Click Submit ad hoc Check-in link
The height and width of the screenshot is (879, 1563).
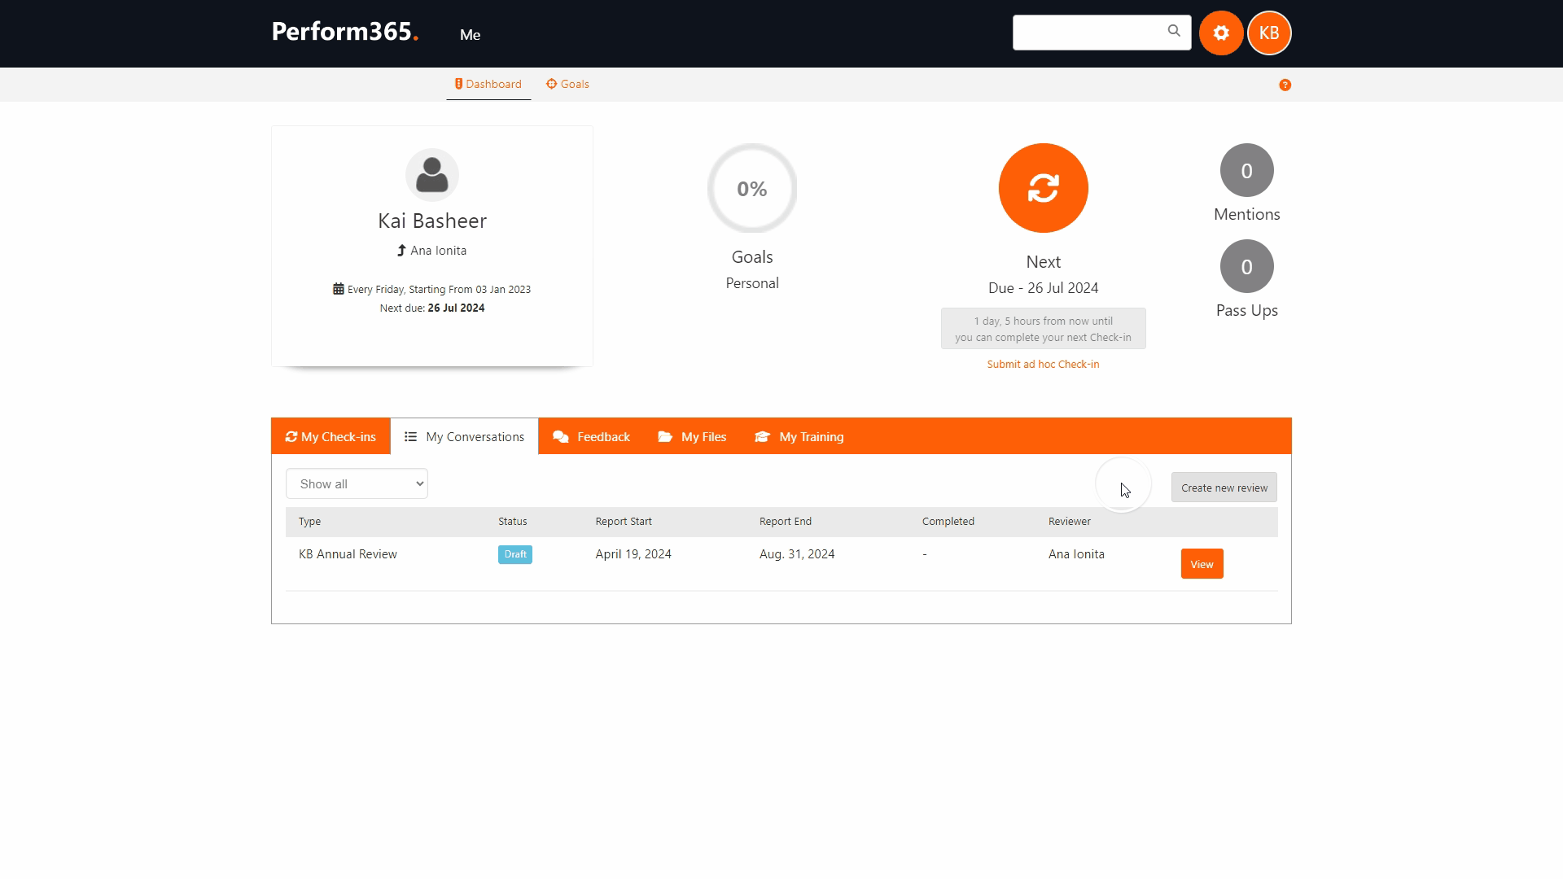pyautogui.click(x=1043, y=365)
